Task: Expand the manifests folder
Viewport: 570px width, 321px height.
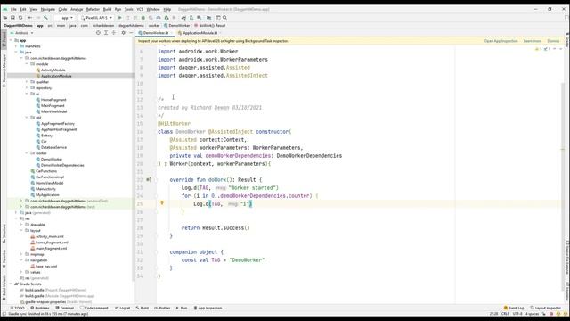Action: [x=16, y=46]
